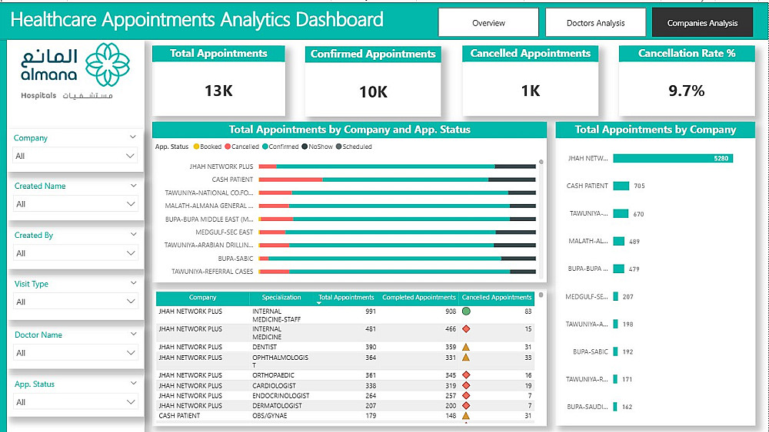Open the Company filter dropdown
The width and height of the screenshot is (769, 432).
tap(75, 156)
